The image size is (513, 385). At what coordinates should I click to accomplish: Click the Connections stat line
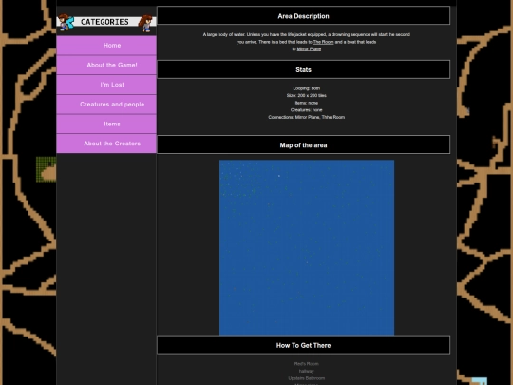(307, 117)
